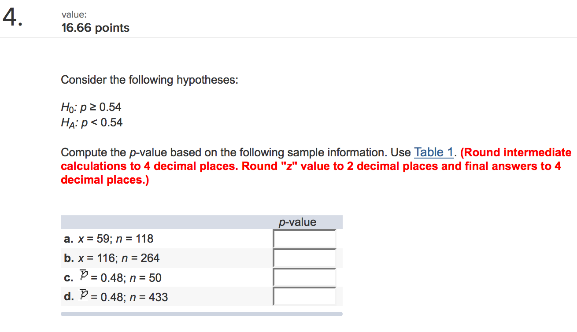Image resolution: width=577 pixels, height=332 pixels.
Task: Click the null hypothesis H0 line
Action: [x=91, y=107]
